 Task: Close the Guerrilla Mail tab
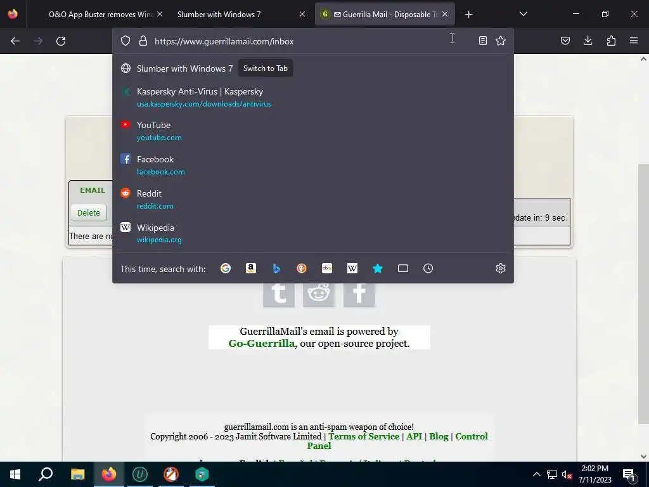pyautogui.click(x=445, y=15)
